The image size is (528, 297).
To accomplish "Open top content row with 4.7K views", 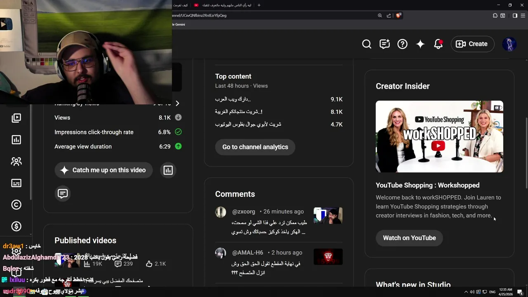I will click(x=279, y=124).
